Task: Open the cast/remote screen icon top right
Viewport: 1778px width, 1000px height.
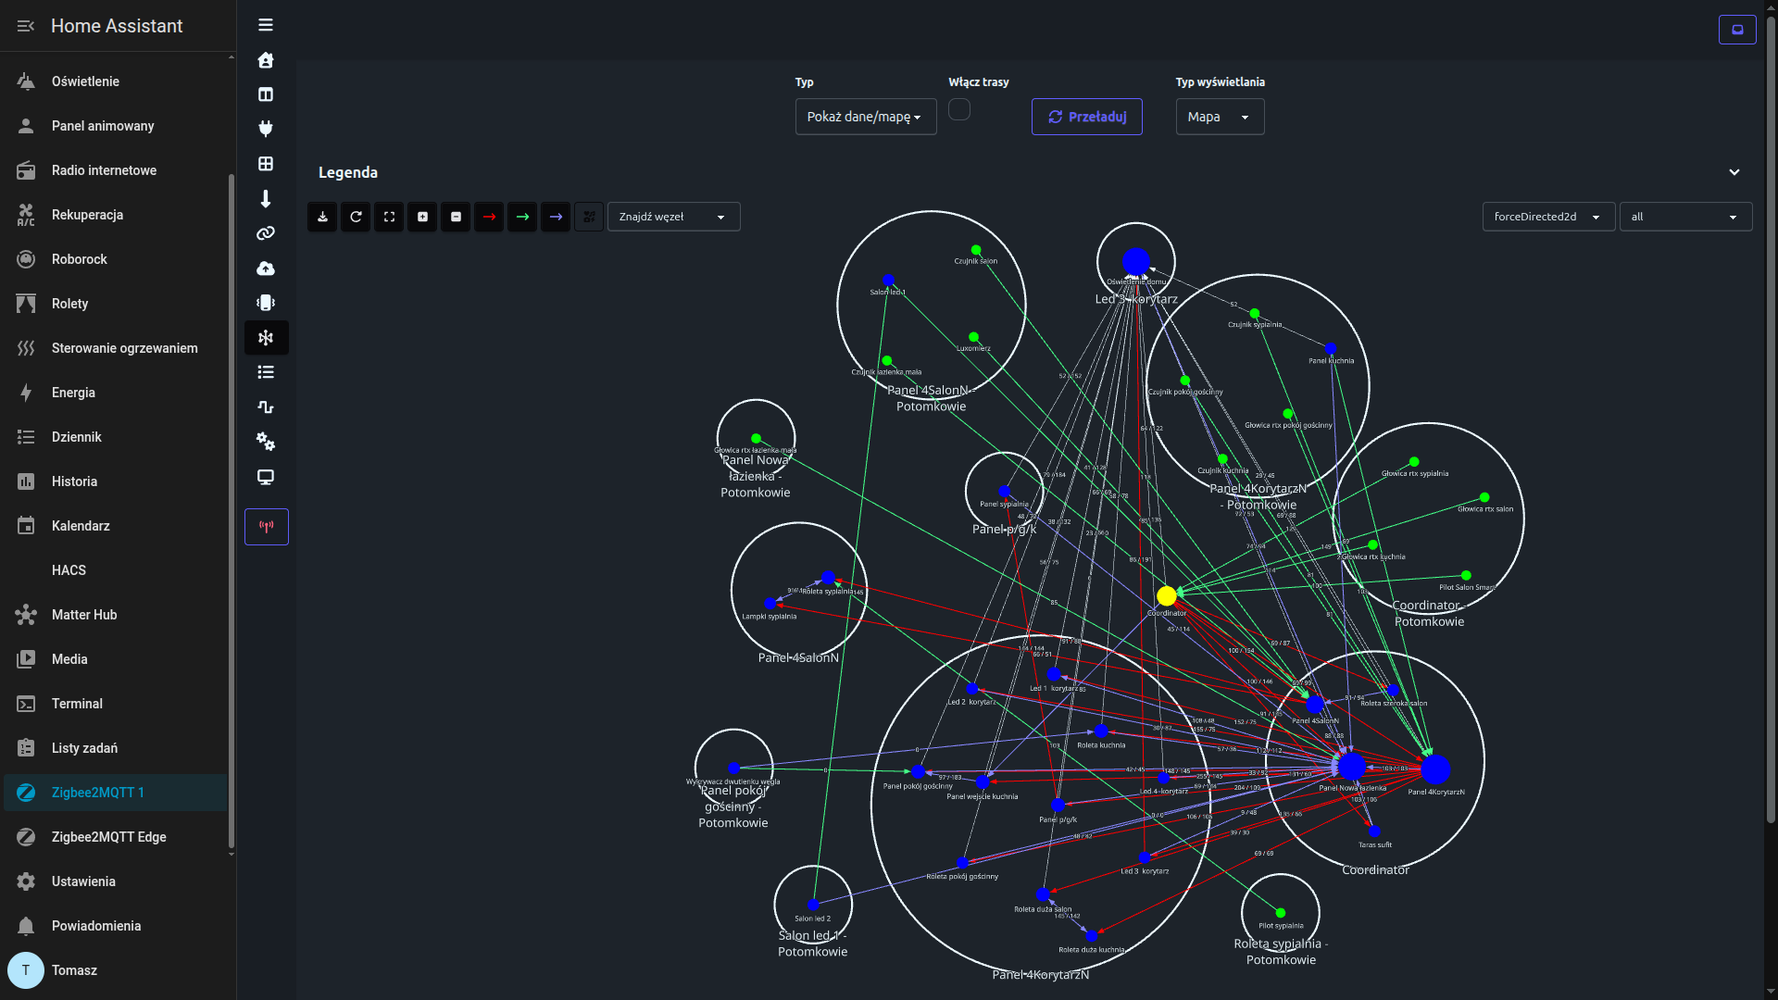Action: tap(1737, 29)
